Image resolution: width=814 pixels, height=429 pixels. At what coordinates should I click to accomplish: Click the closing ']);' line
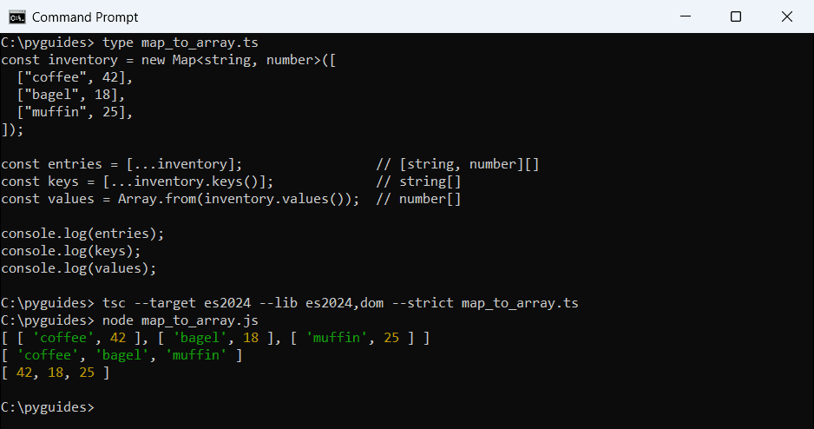(x=12, y=130)
